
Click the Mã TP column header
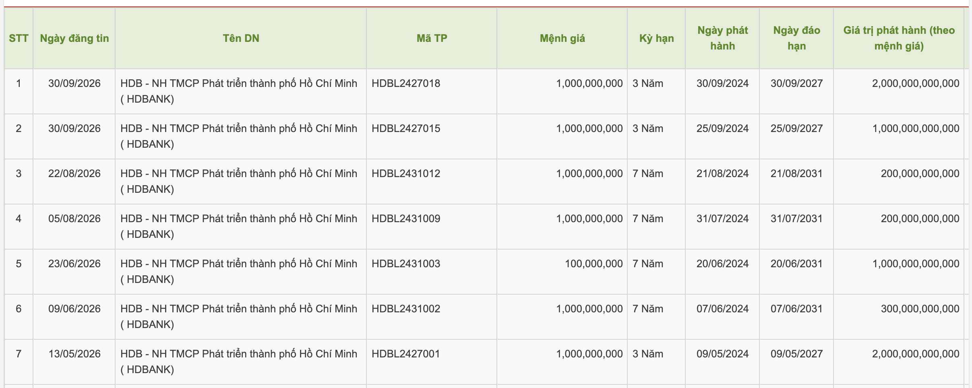click(x=432, y=38)
